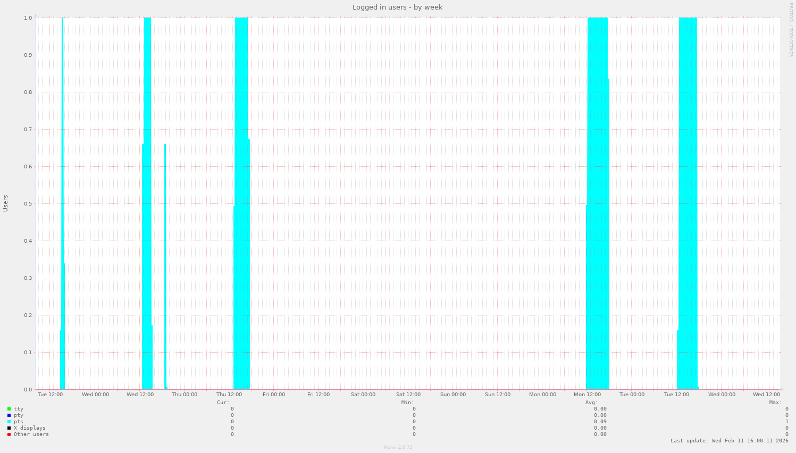This screenshot has width=796, height=453.
Task: Click the black X displays legend swatch
Action: click(9, 428)
